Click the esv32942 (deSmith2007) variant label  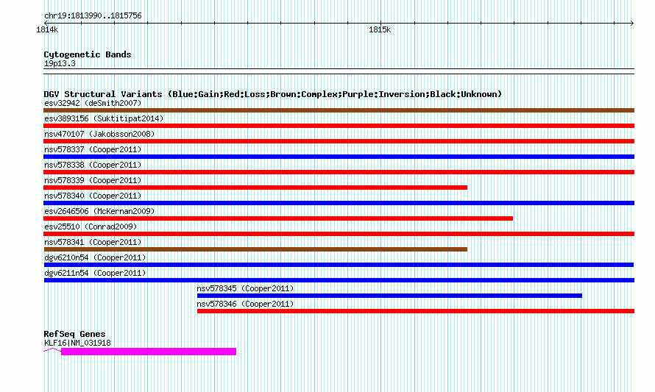(93, 103)
